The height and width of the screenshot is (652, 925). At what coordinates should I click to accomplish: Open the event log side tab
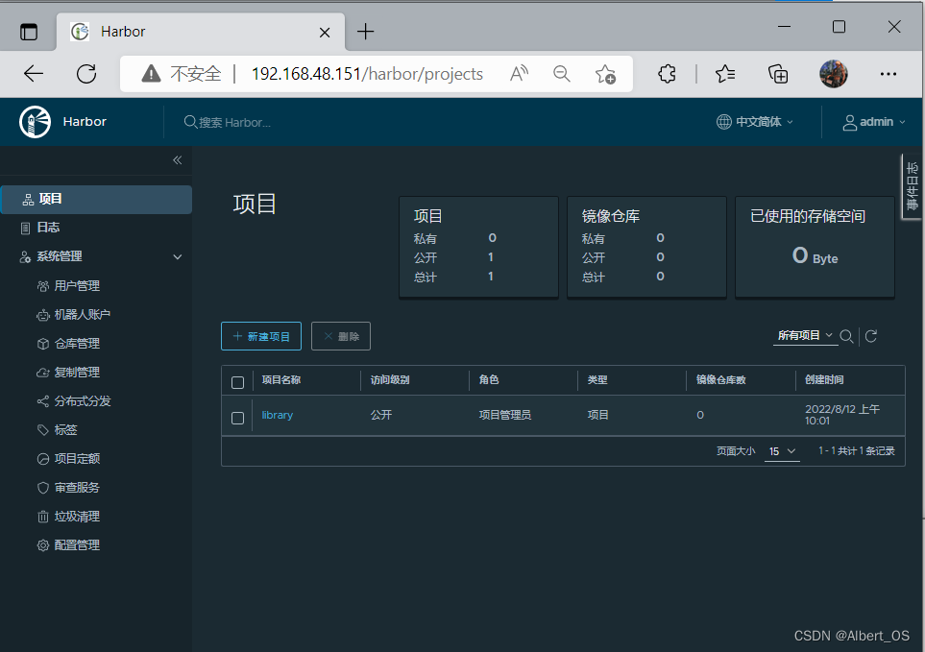(x=912, y=186)
